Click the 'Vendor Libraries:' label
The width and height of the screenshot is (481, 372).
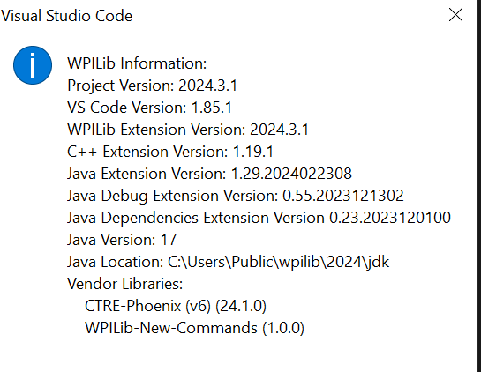coord(124,284)
